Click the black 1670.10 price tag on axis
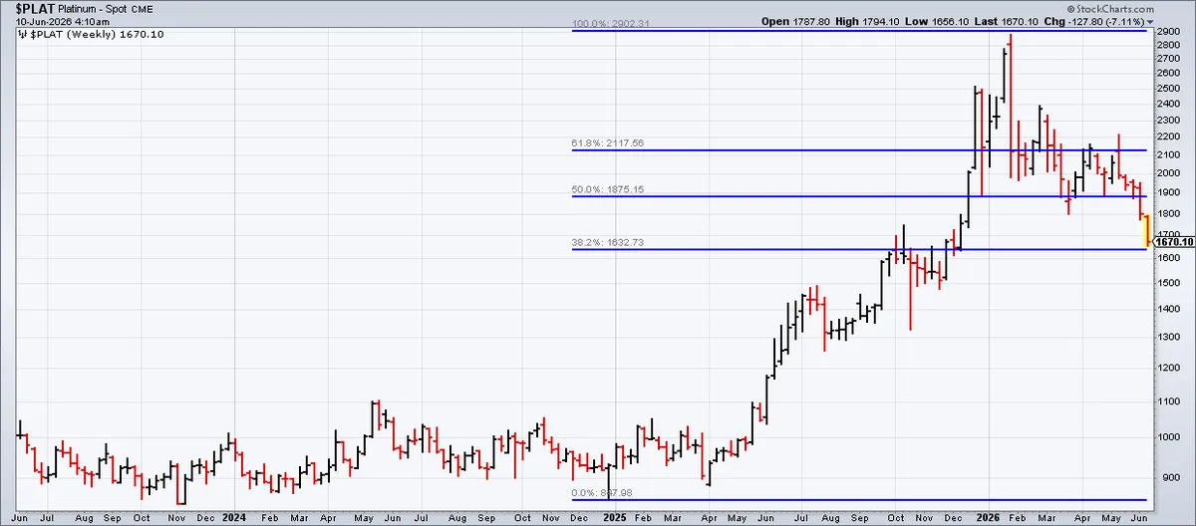Screen dimensions: 1196x526 1173,242
